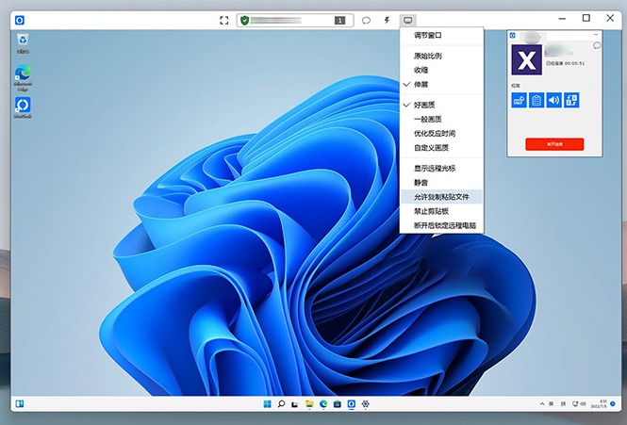Toggle file transfer permission icon in panel
This screenshot has height=425, width=627.
click(x=571, y=100)
